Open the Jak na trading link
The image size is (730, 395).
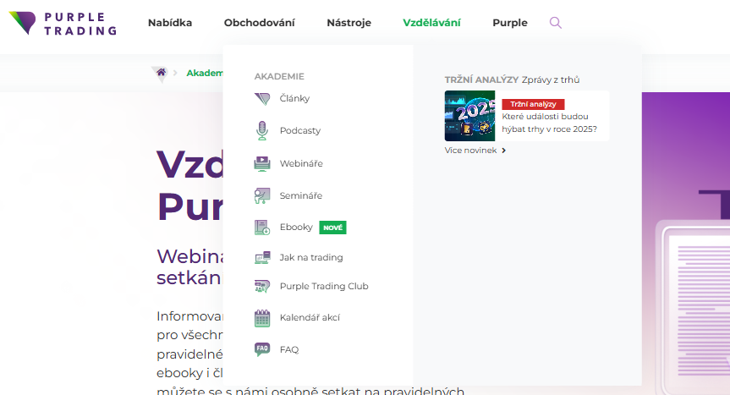click(x=311, y=257)
